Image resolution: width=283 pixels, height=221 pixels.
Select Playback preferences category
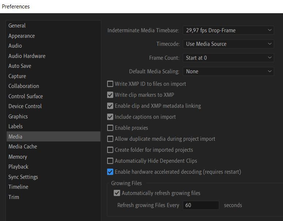pos(18,167)
